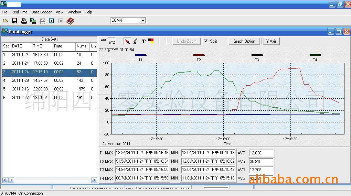Viewport: 351px width, 196px height.
Task: Click the T2 MIN value field
Action: coord(208,161)
